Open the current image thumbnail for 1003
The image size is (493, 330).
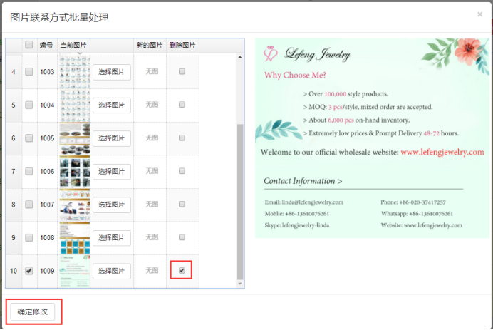click(x=75, y=72)
